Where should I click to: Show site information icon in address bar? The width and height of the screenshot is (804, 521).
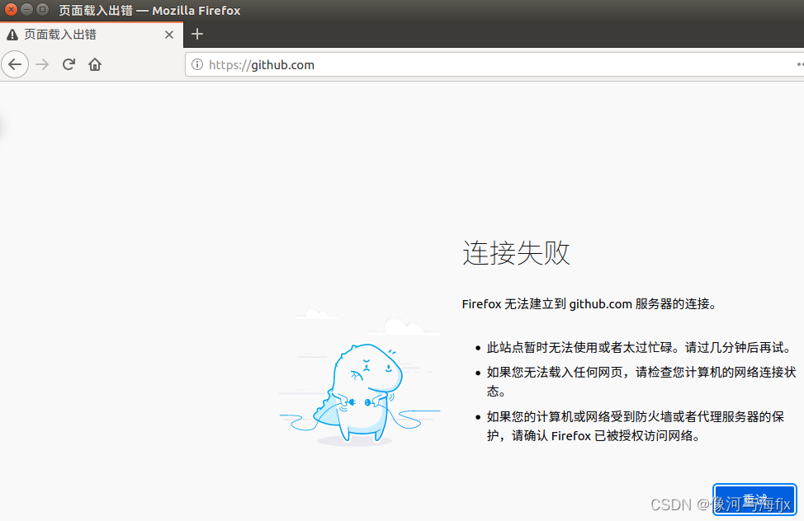[197, 64]
